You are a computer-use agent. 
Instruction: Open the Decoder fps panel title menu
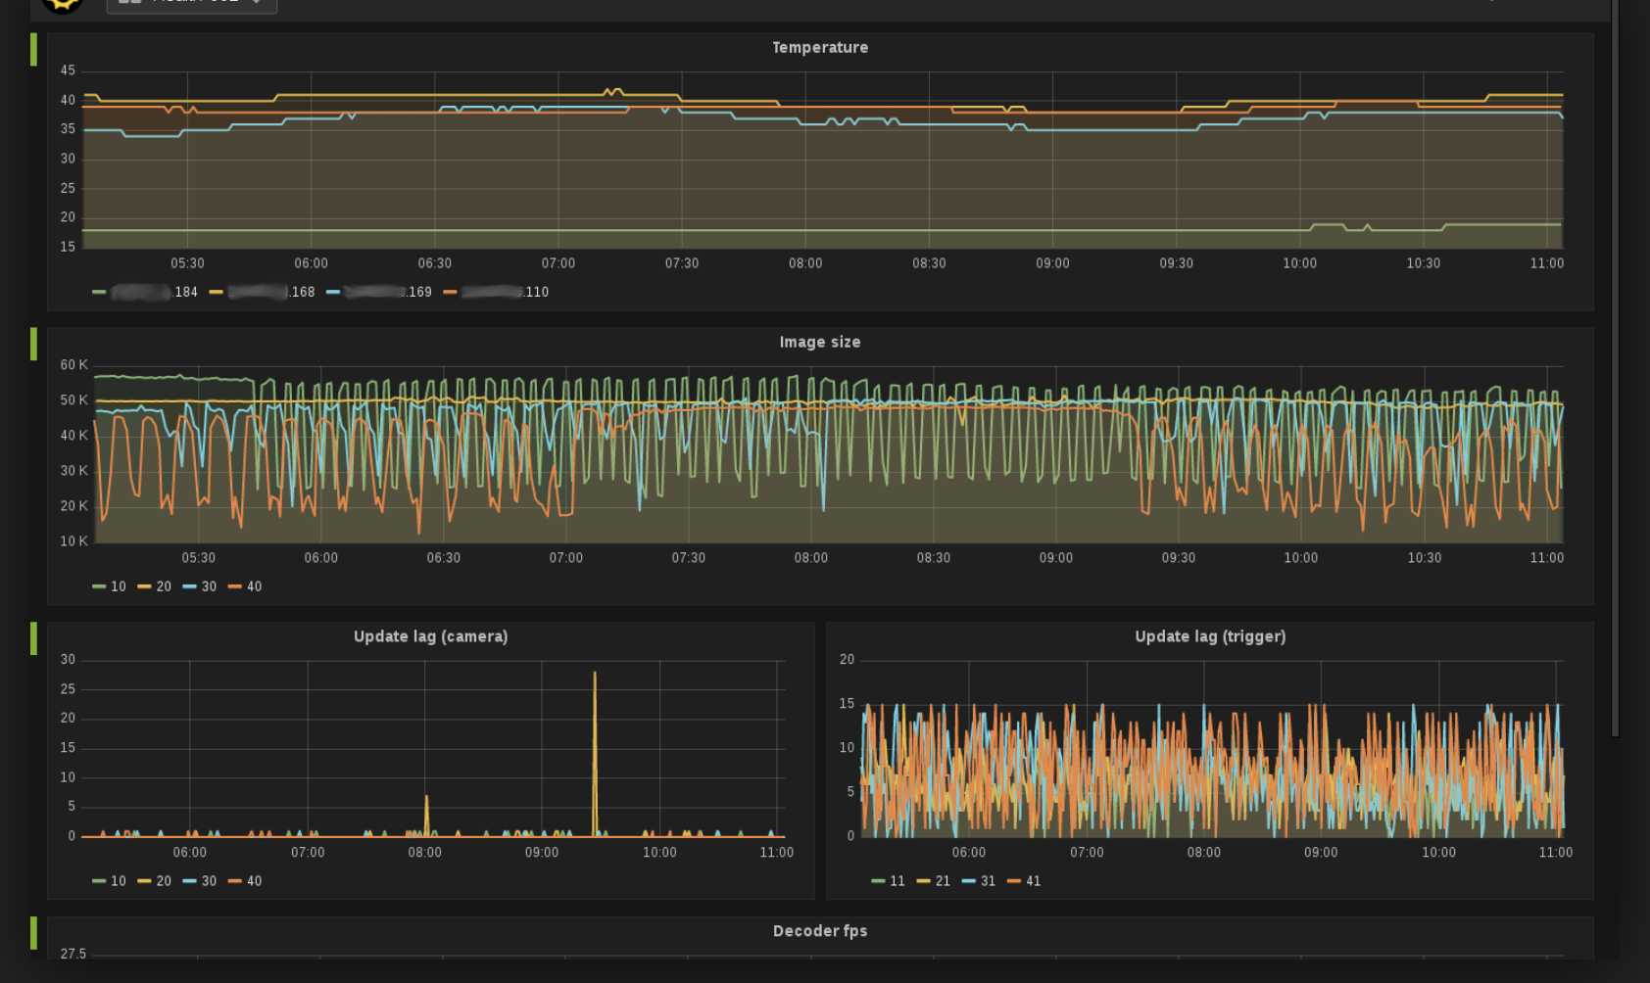coord(820,931)
